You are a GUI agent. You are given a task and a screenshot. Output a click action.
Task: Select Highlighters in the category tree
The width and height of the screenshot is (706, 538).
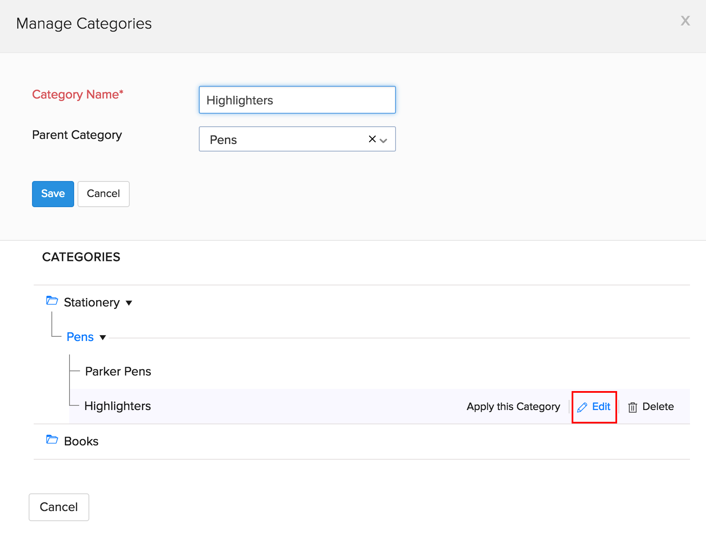coord(118,406)
